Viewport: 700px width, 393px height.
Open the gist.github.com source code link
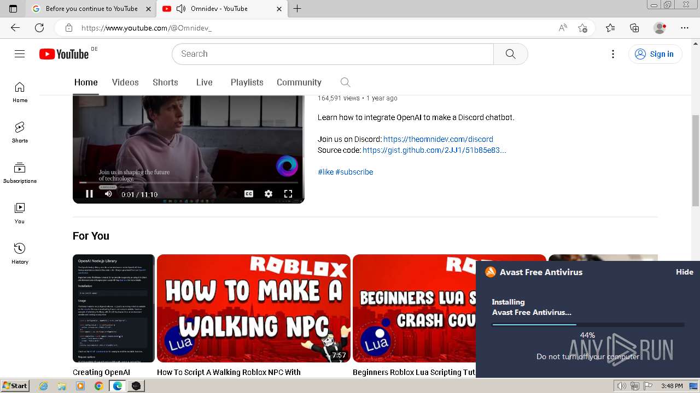[434, 150]
